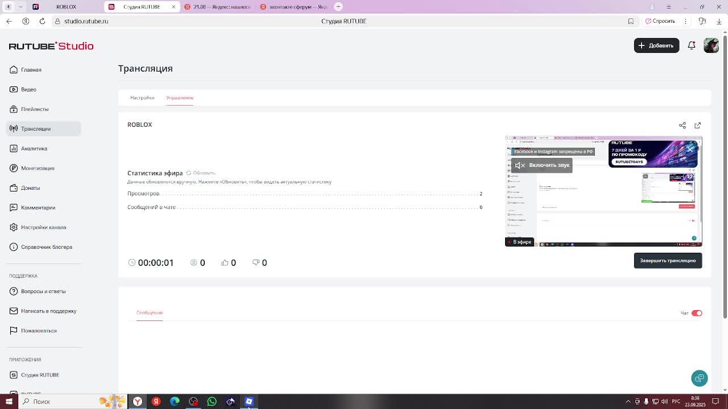Click the viewers count indicator
This screenshot has width=728, height=409.
tap(198, 262)
